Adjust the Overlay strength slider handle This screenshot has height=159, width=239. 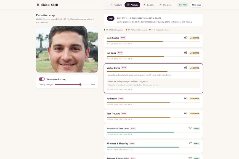(x=80, y=84)
